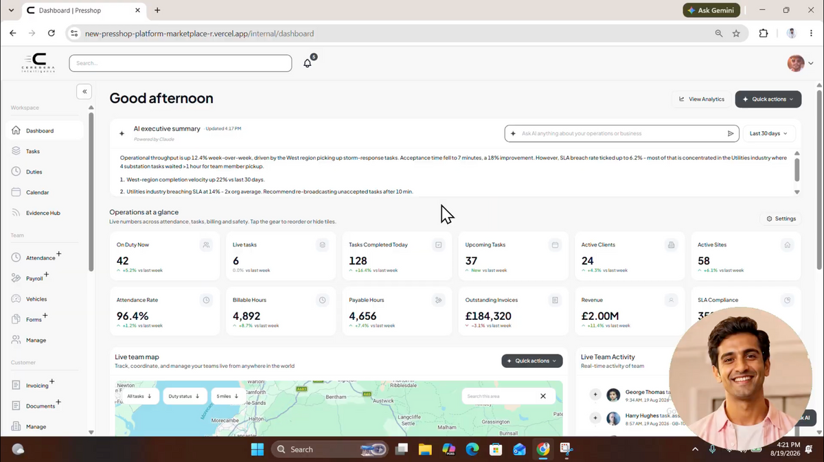Open the top Quick actions dropdown
824x462 pixels.
768,99
